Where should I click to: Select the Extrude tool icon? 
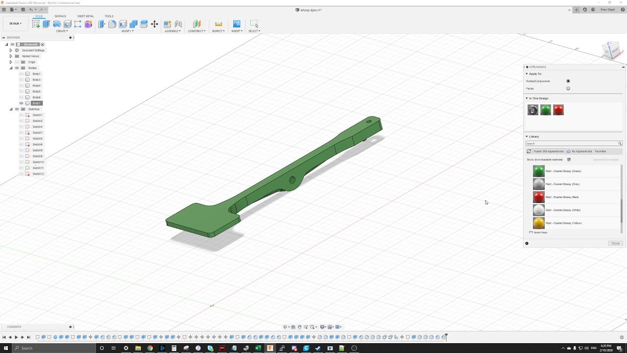(x=46, y=24)
